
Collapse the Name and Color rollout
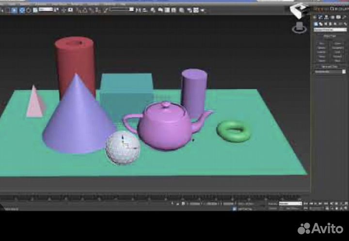(330, 66)
